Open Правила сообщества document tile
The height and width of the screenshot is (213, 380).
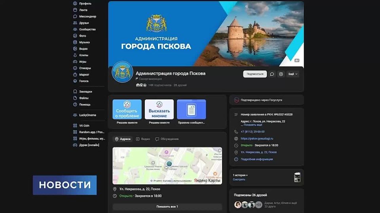click(192, 109)
